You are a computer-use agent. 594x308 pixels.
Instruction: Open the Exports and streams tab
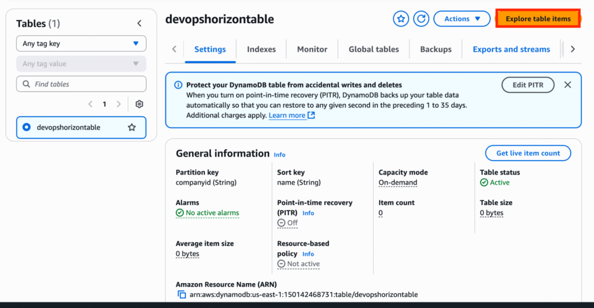click(x=511, y=49)
